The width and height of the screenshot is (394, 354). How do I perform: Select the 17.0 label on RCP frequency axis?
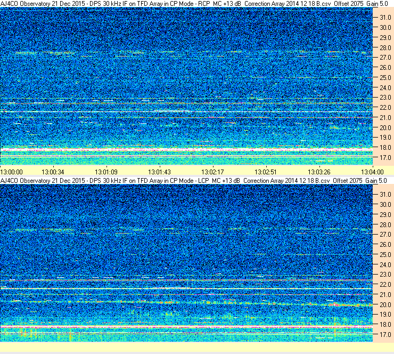point(385,157)
